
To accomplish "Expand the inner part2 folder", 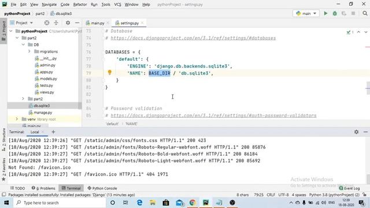I will 23,99.
